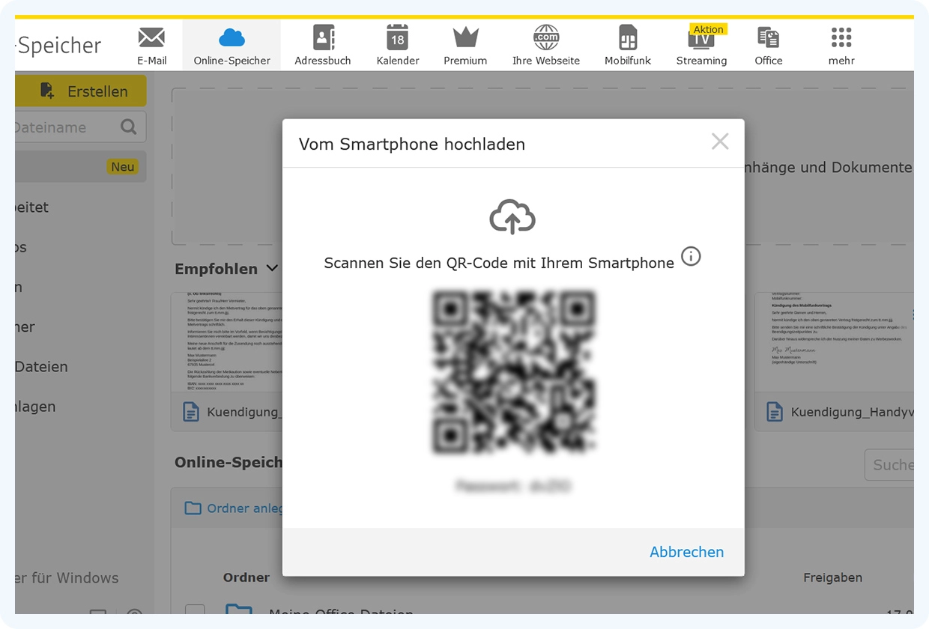Click the cloud upload icon in the dialog
The width and height of the screenshot is (929, 629).
(x=512, y=217)
